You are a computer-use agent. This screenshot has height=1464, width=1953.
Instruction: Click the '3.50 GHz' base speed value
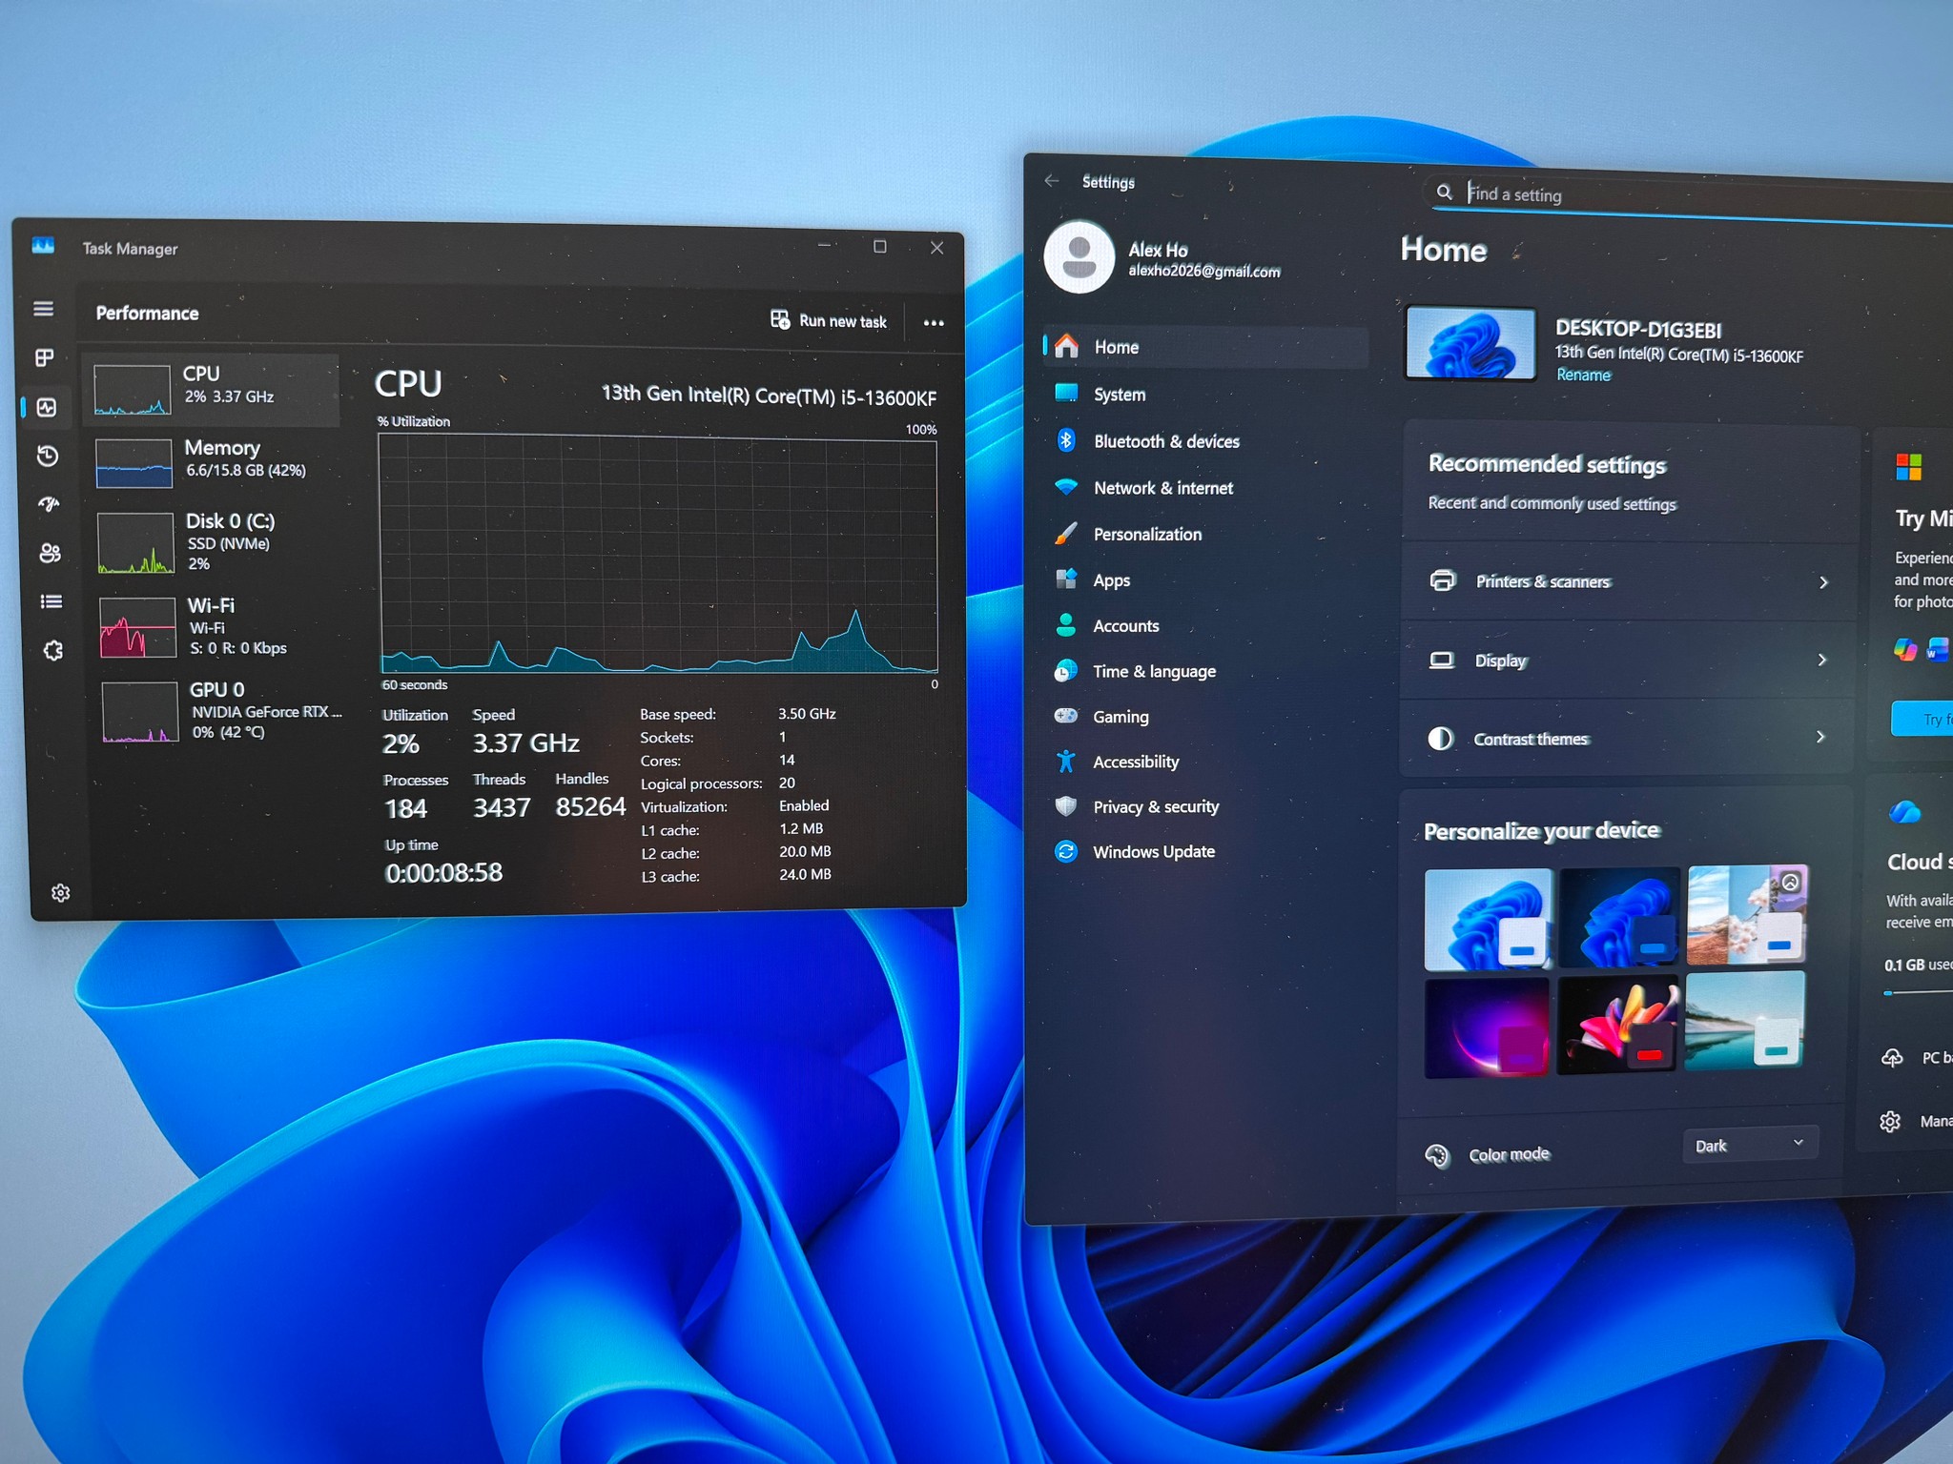807,713
